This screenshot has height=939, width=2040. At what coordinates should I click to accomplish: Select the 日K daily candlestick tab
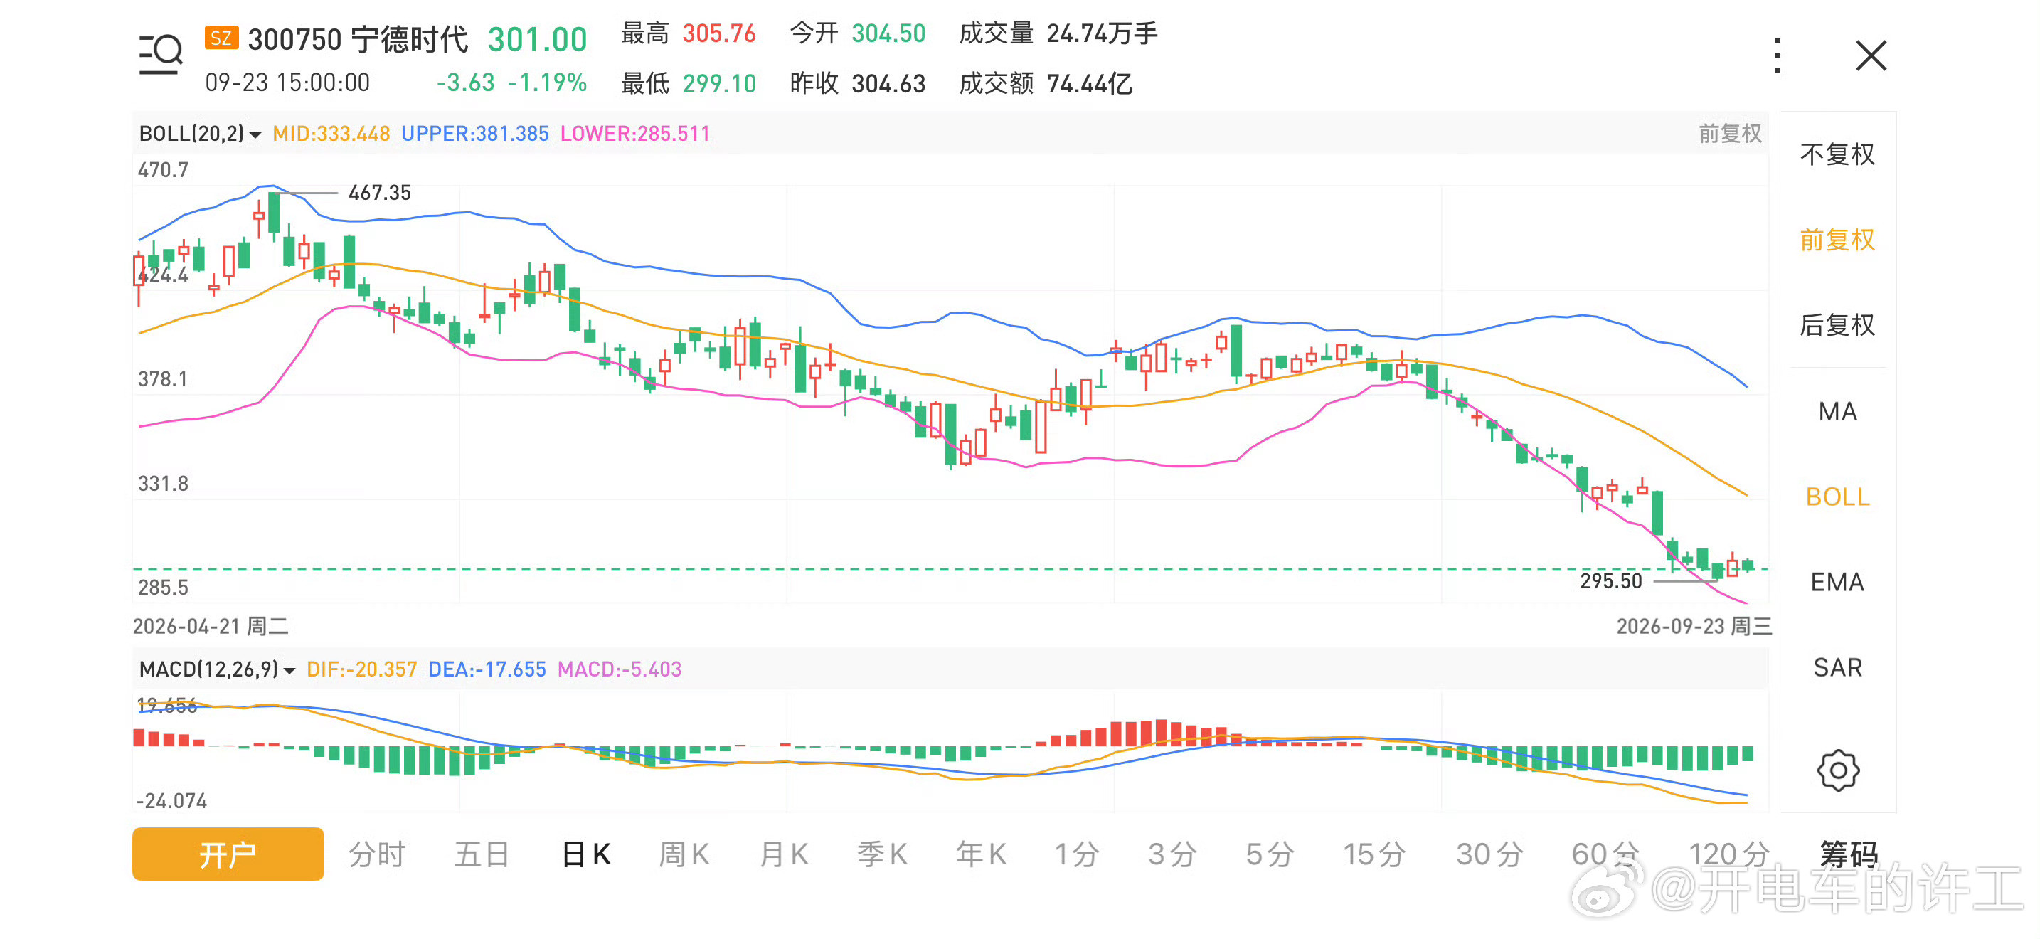point(586,854)
